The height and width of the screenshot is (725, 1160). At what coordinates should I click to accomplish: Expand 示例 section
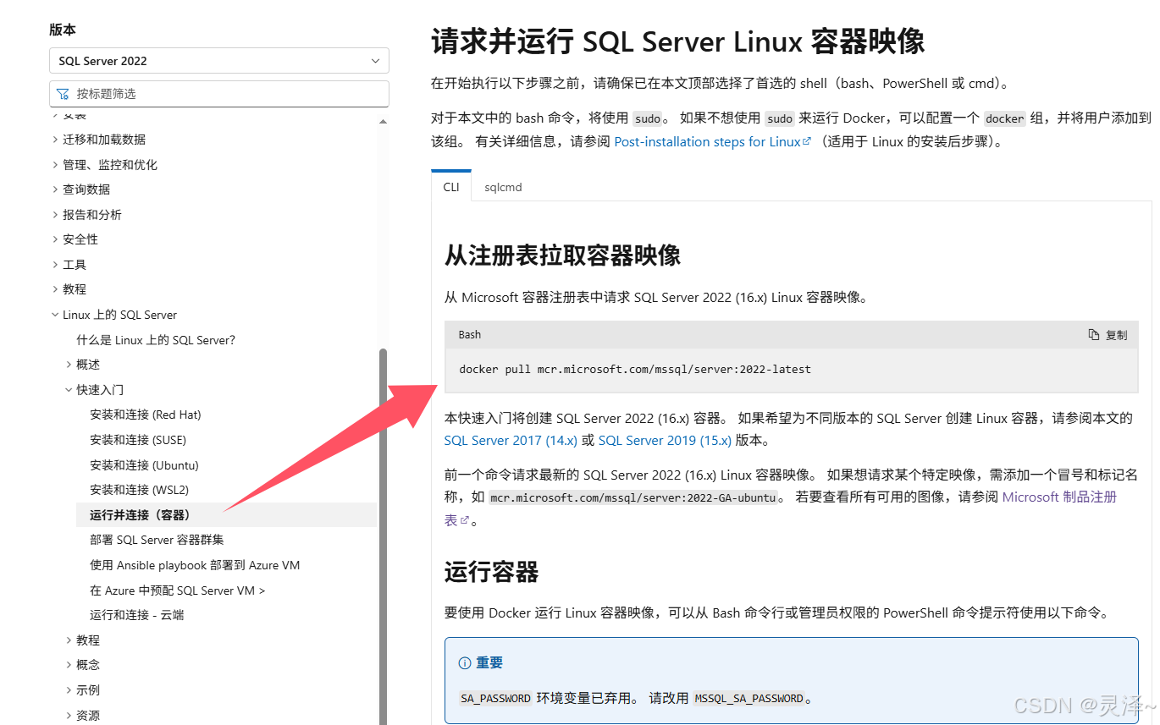(x=88, y=690)
